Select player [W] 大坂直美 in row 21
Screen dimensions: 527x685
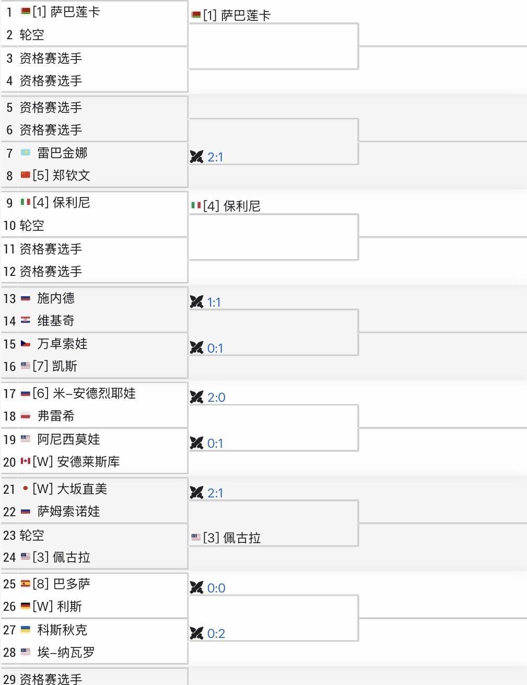(69, 489)
